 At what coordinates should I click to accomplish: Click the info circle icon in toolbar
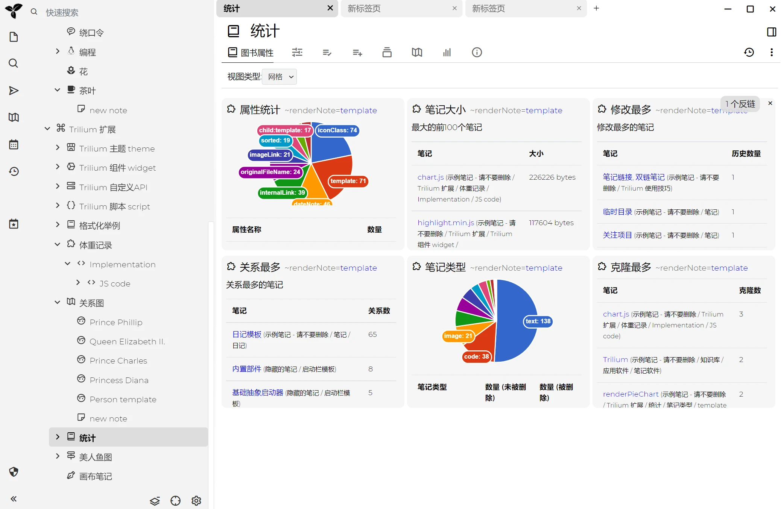(476, 52)
